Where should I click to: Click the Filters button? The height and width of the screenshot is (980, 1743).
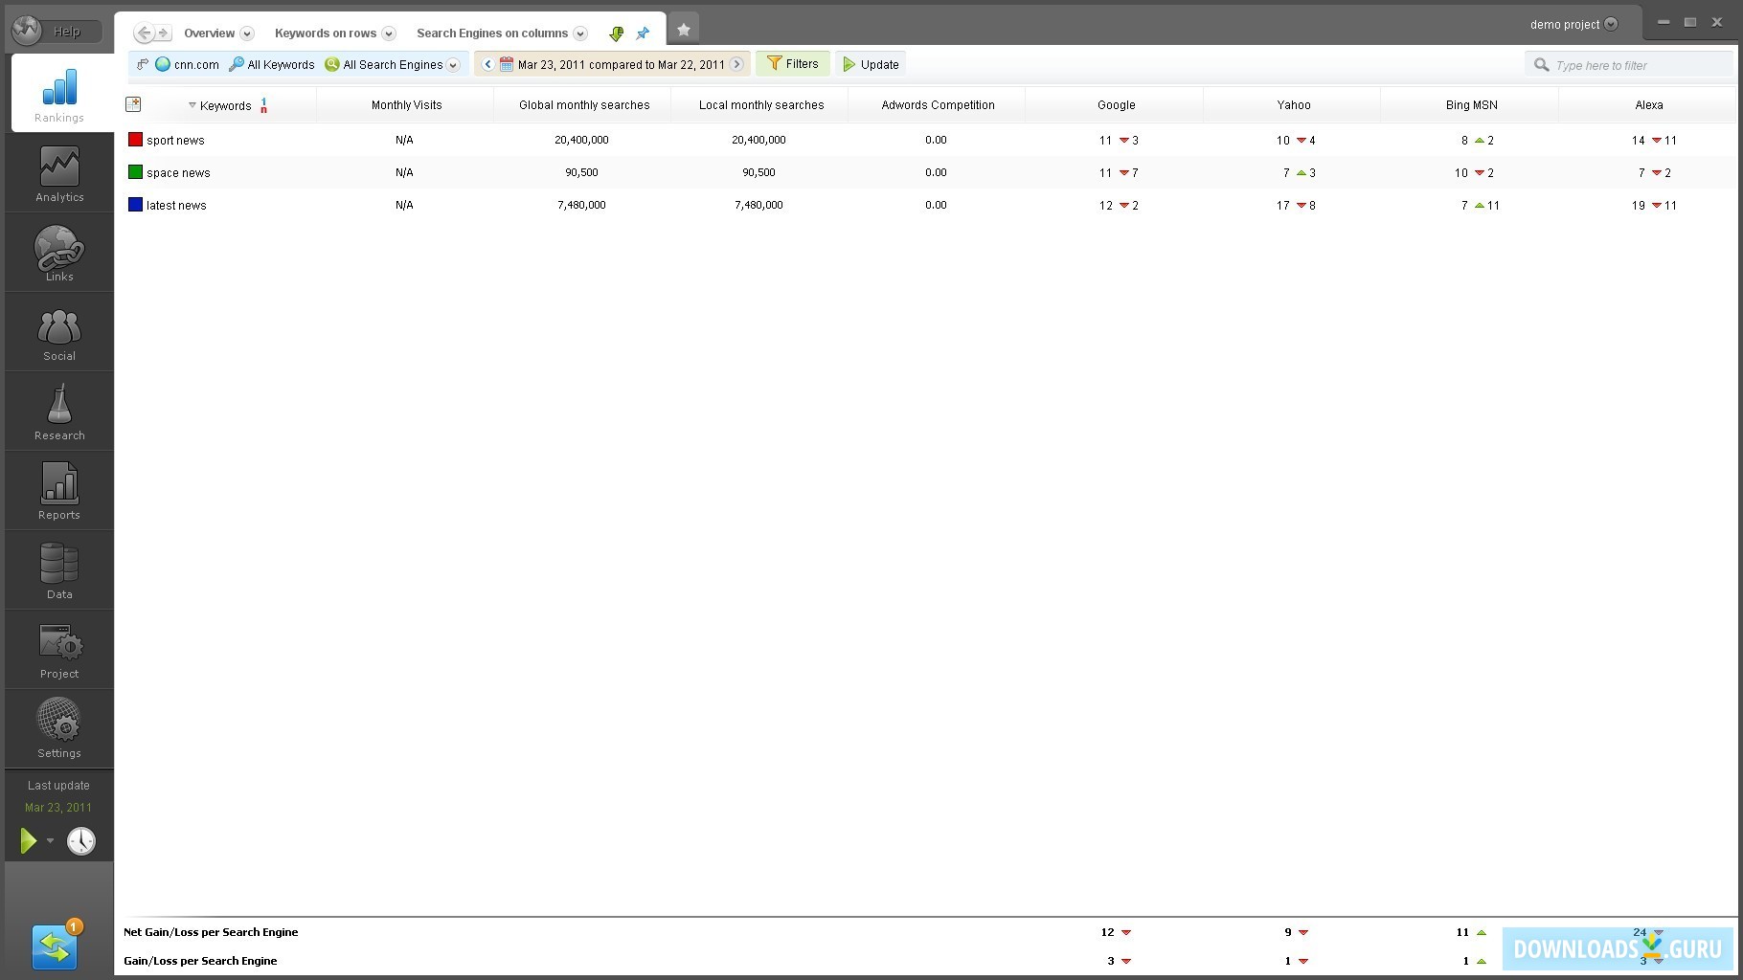[792, 64]
